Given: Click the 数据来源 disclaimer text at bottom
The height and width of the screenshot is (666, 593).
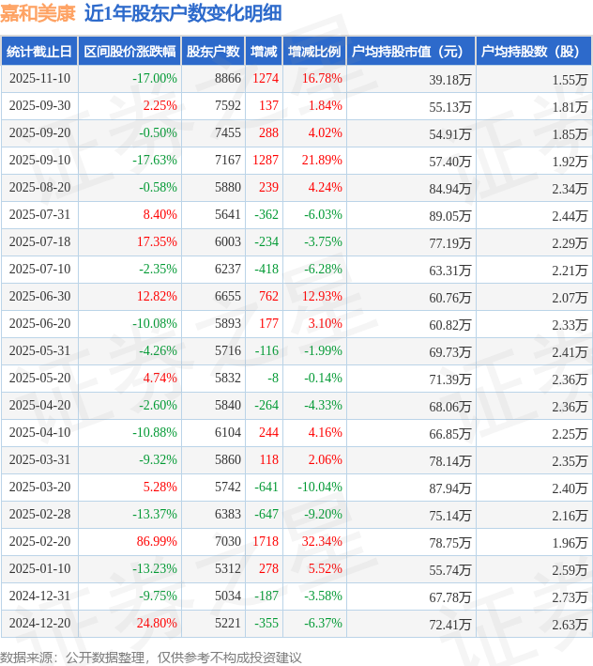Looking at the screenshot, I should (x=151, y=657).
